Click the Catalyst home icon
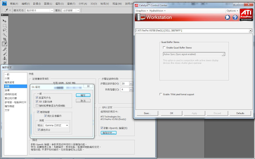 [x=228, y=17]
